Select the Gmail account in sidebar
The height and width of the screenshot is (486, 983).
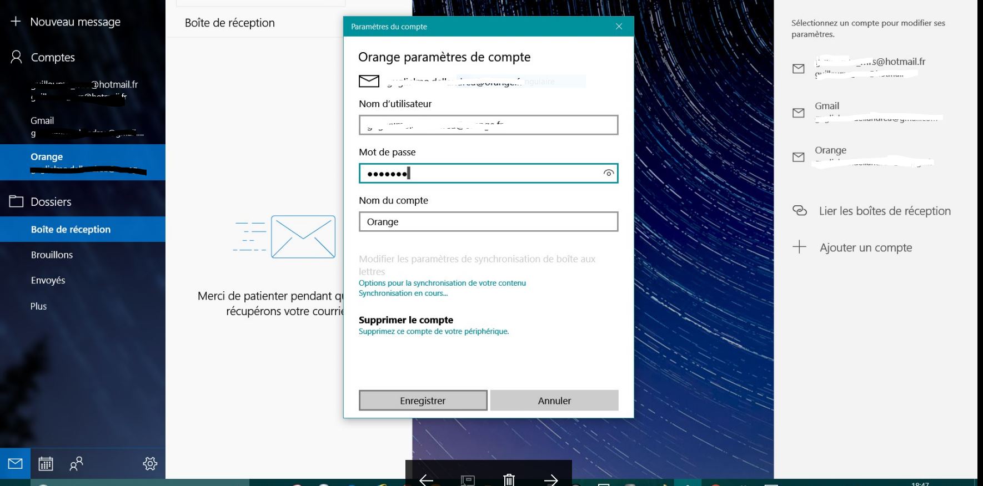[83, 126]
